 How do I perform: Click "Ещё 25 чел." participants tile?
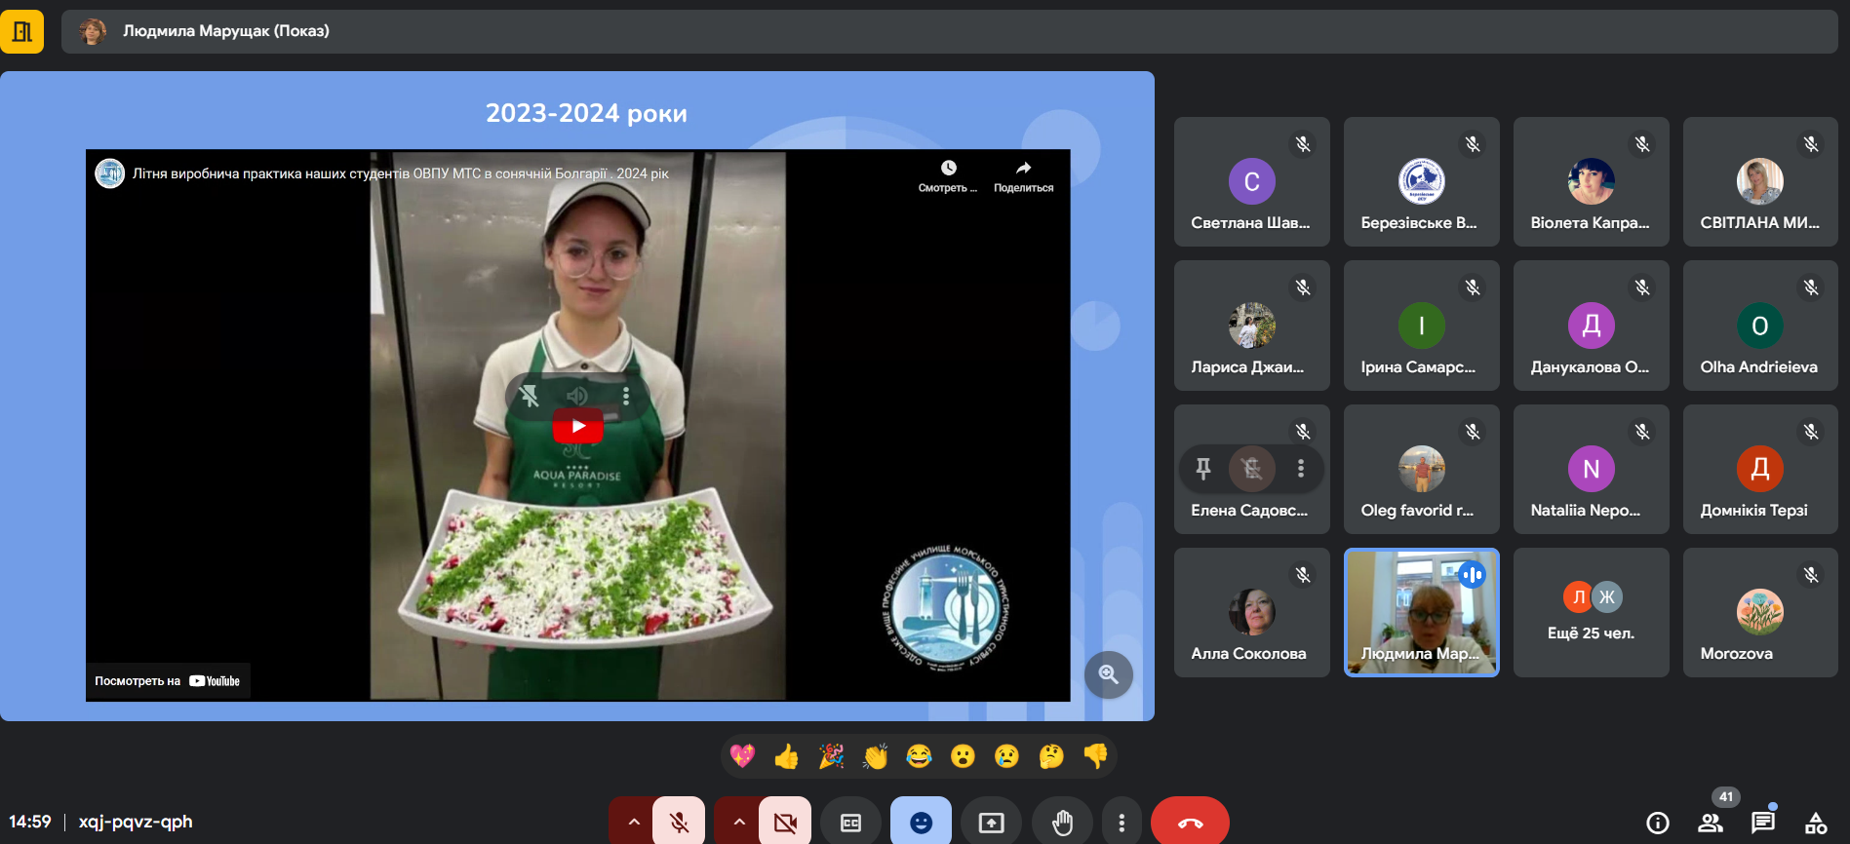[x=1591, y=612]
